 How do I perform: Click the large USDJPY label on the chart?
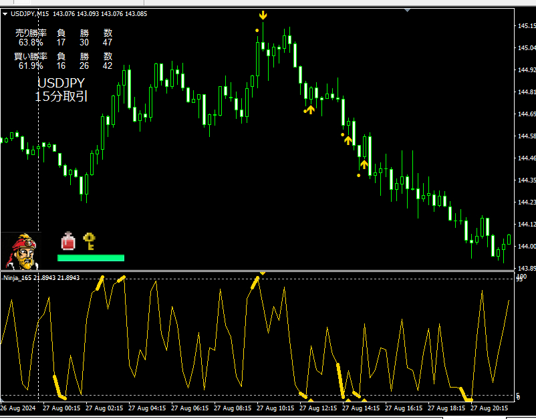click(x=61, y=83)
